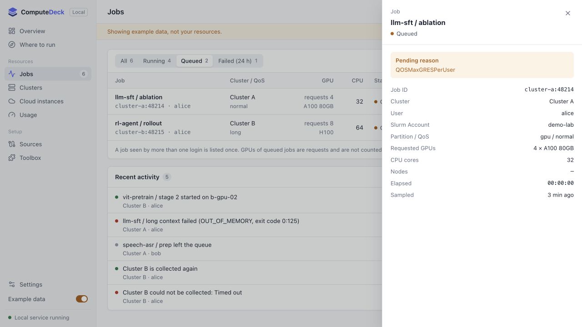Click the QOSMaxGRESPerUser pending reason
This screenshot has width=582, height=327.
click(425, 70)
